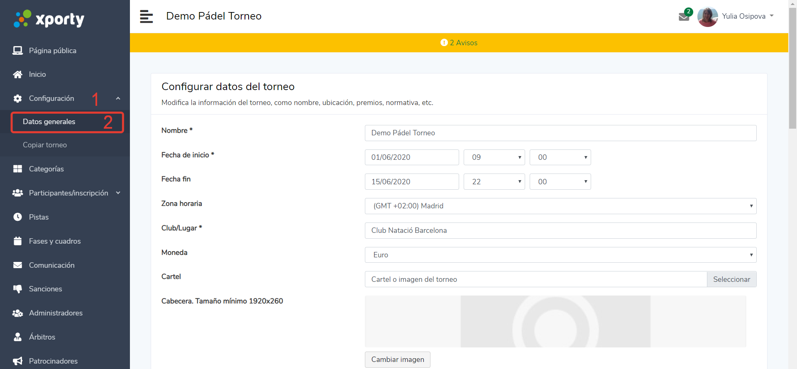Click the xporty logo

pos(49,19)
